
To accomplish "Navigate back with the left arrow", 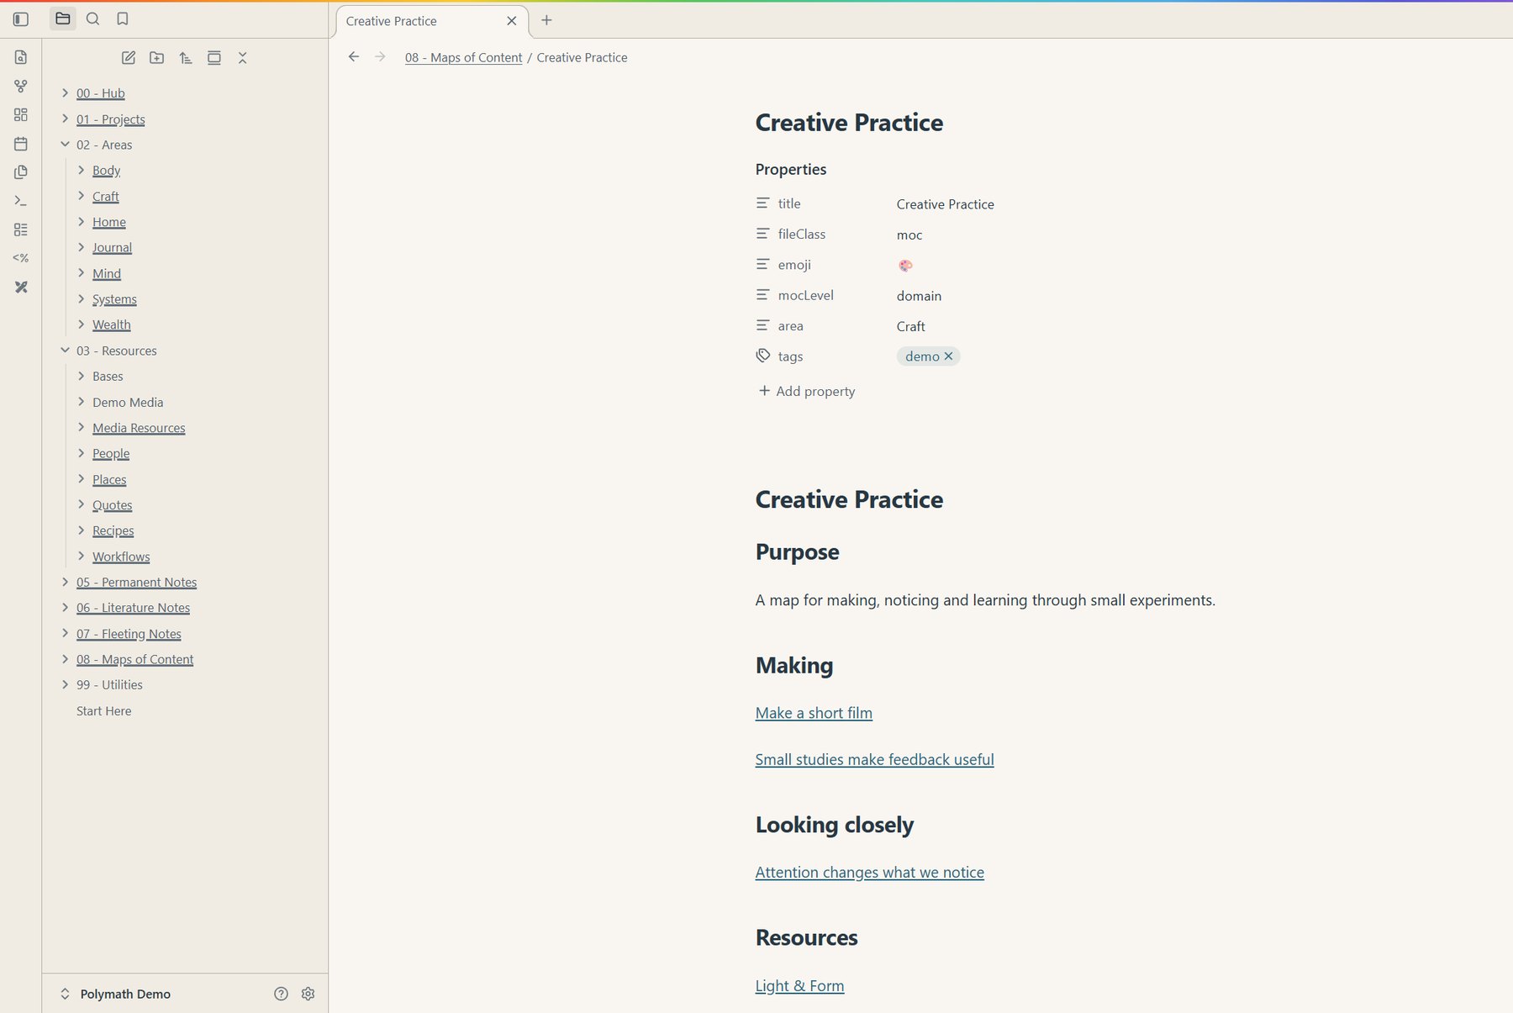I will 354,57.
